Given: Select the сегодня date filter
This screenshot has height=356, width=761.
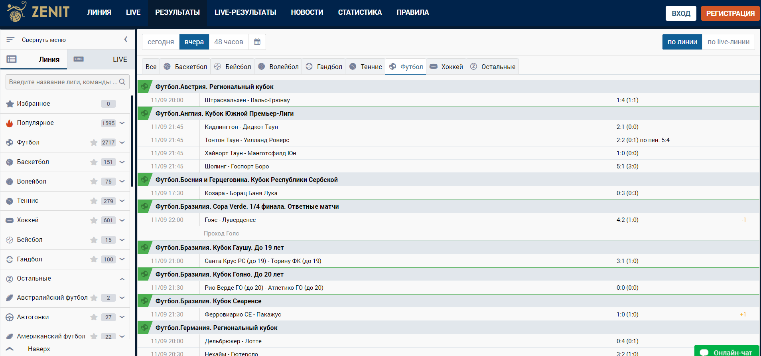Looking at the screenshot, I should [161, 42].
